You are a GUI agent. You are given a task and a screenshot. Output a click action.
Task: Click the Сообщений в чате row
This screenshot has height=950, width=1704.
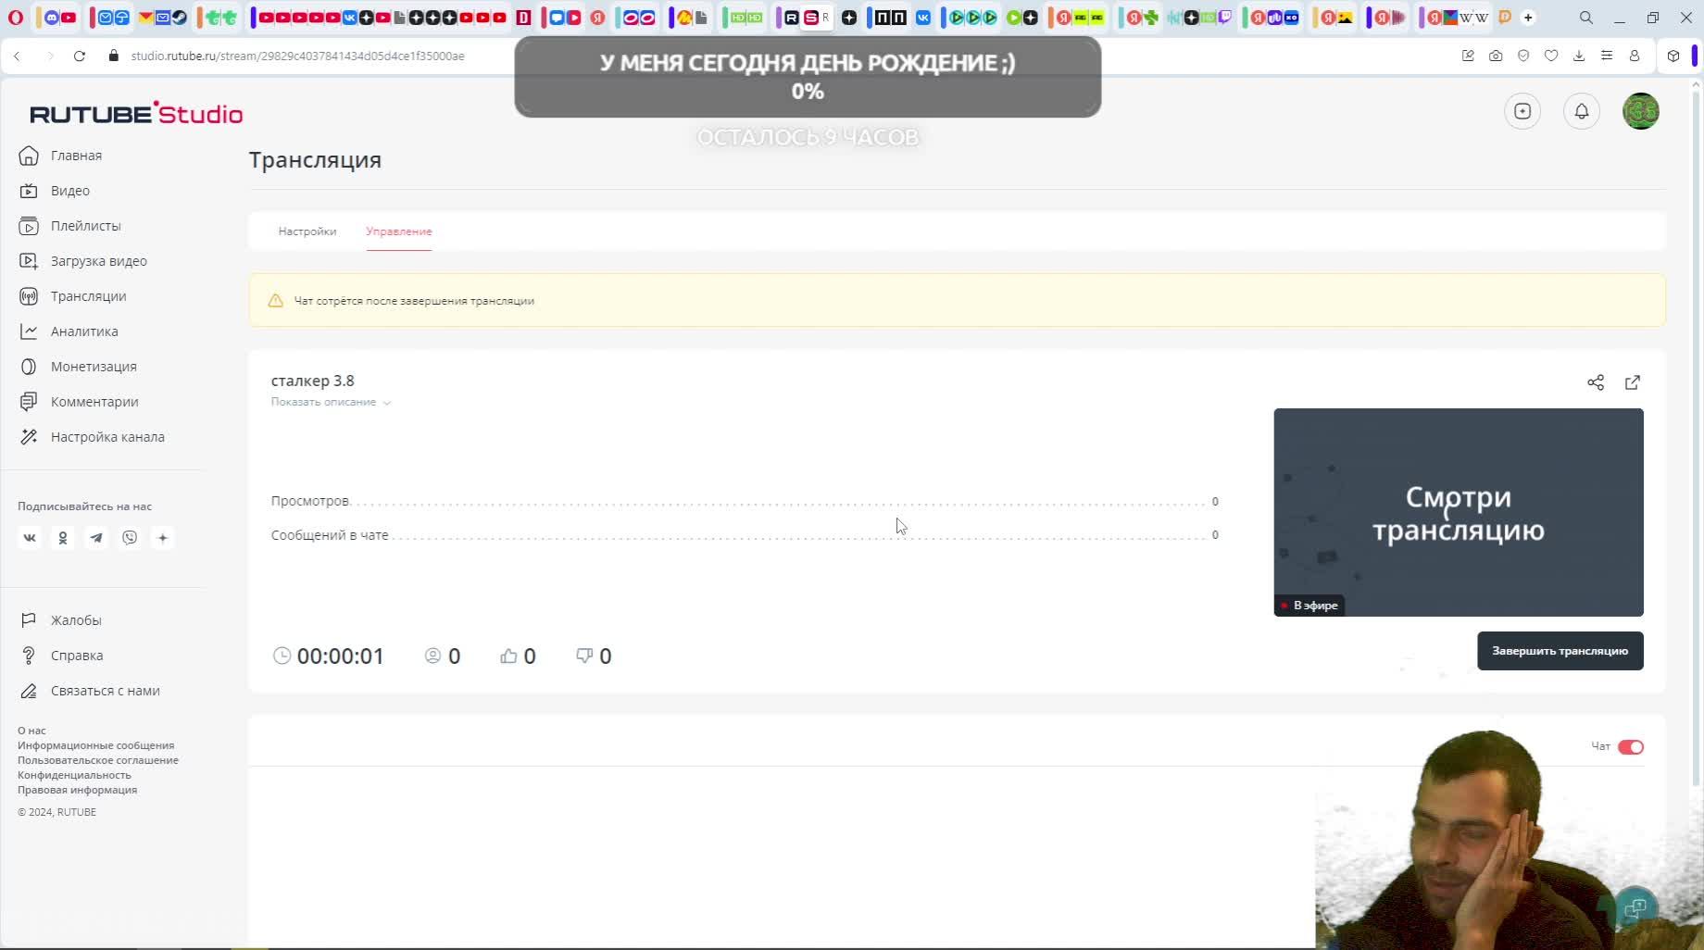coord(745,535)
